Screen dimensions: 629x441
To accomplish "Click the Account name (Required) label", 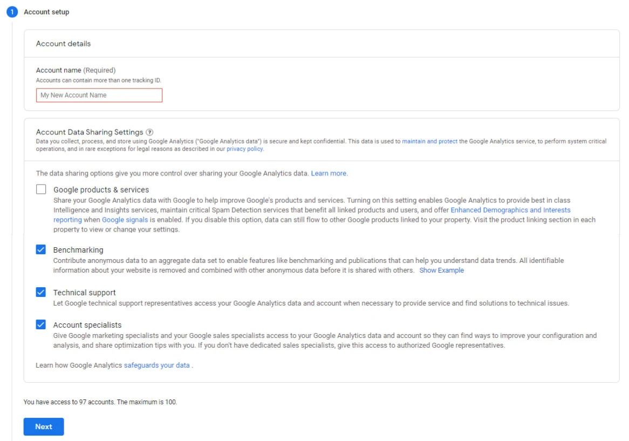I will pyautogui.click(x=76, y=70).
